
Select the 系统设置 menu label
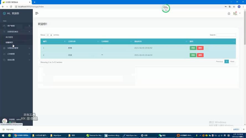(x=11, y=60)
